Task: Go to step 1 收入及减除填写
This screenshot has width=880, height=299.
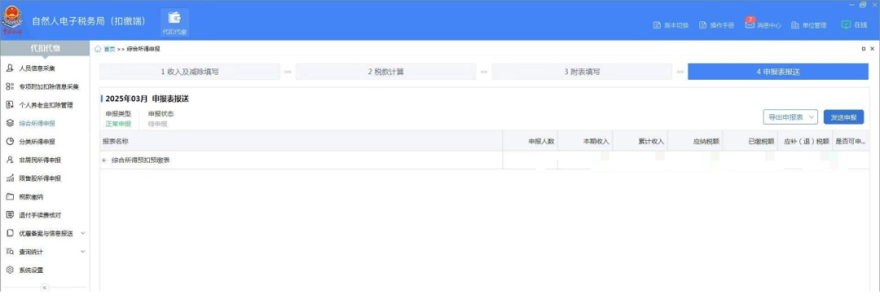Action: pyautogui.click(x=190, y=72)
